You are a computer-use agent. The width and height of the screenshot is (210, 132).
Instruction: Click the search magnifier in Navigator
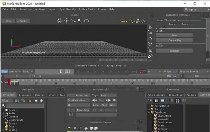click(3, 105)
